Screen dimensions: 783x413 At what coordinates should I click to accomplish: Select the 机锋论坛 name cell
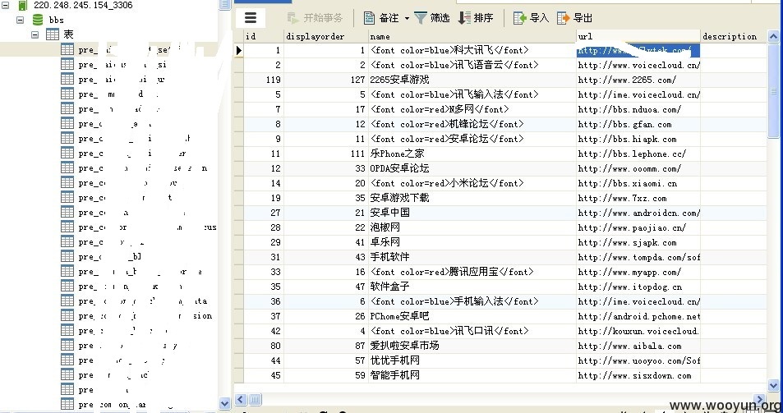[472, 124]
